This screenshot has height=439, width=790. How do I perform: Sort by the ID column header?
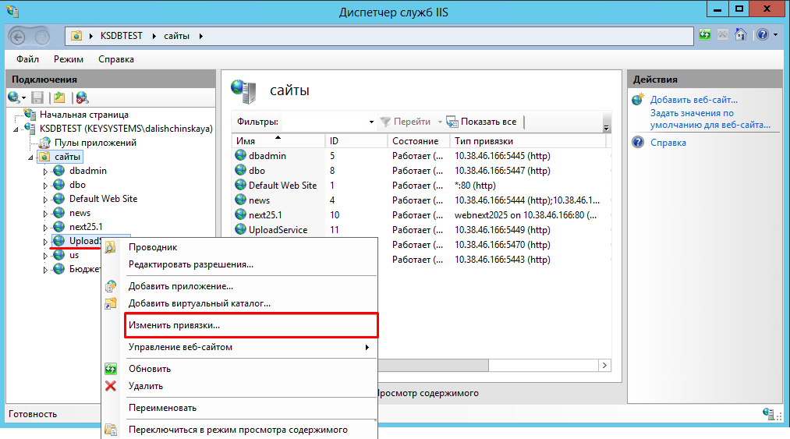(356, 141)
